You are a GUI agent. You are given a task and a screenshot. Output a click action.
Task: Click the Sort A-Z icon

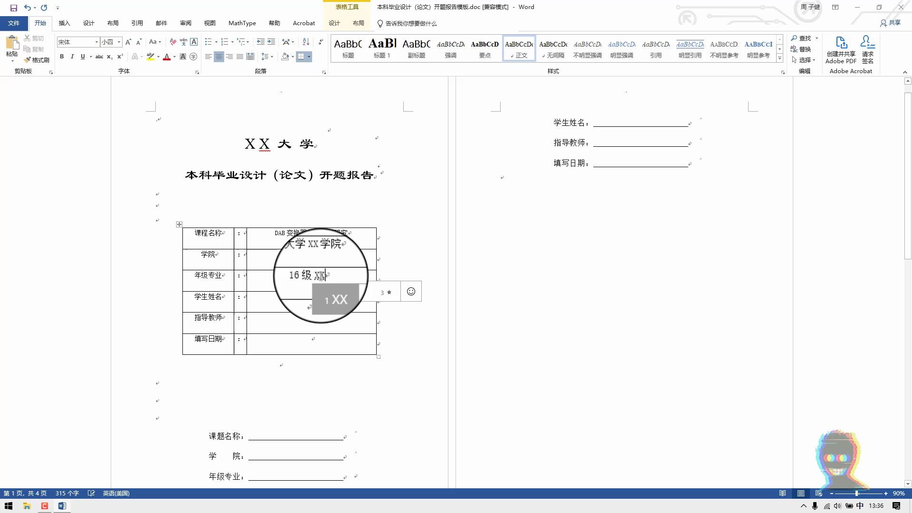(306, 42)
